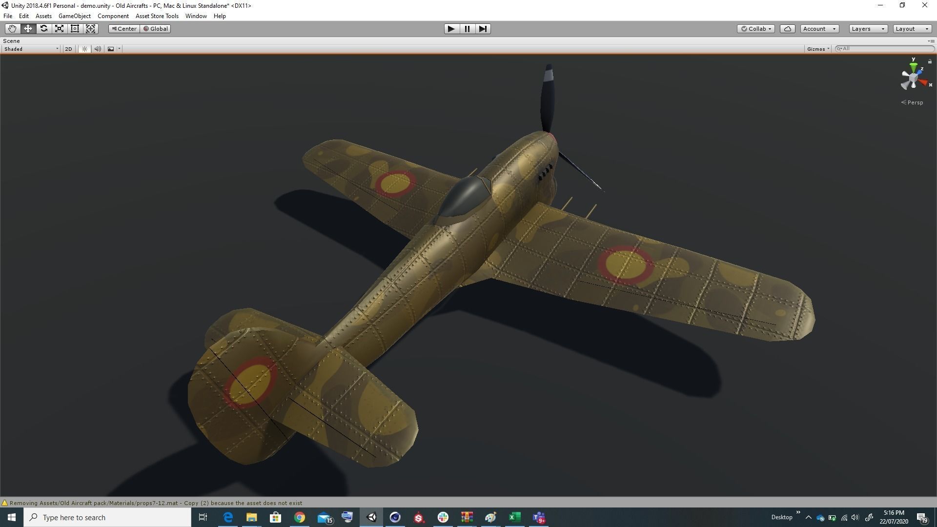Toggle scene lighting
Screen dimensions: 937x527
point(84,49)
